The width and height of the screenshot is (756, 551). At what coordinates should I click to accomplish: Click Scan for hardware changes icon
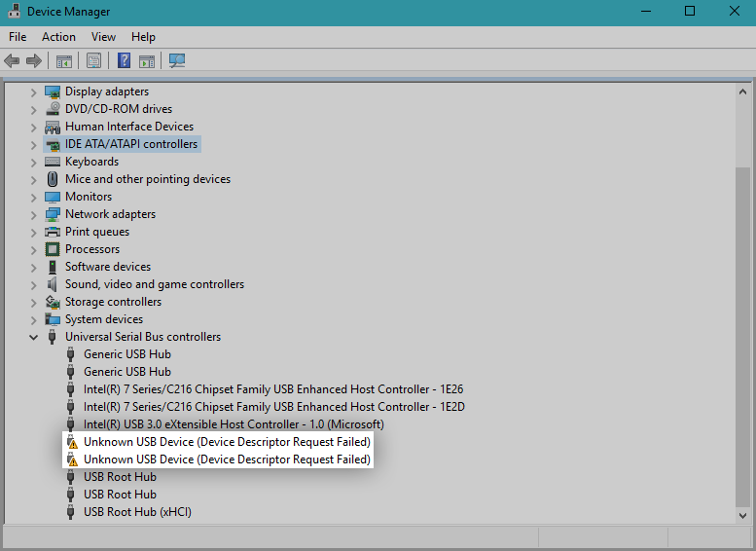(177, 60)
